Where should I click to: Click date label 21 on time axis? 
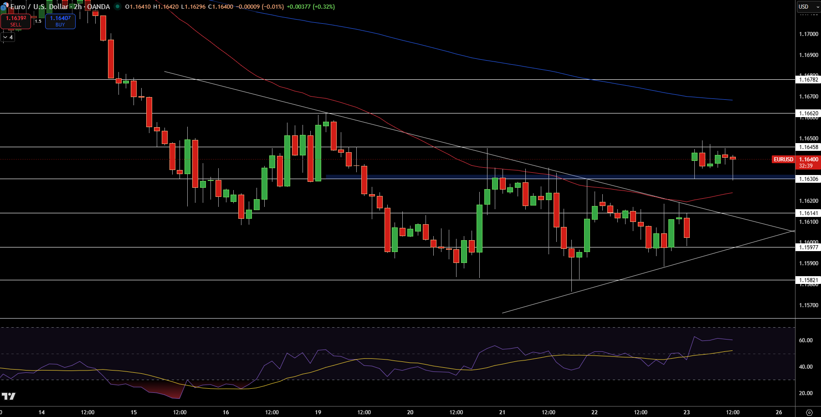(502, 412)
